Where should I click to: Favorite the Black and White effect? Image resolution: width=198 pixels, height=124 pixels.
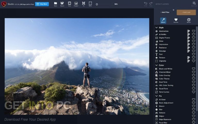click(x=193, y=69)
